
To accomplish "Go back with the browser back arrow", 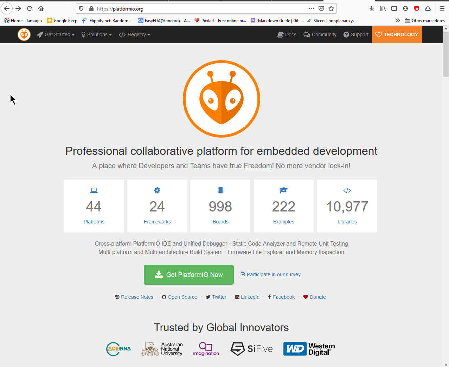I will click(7, 8).
